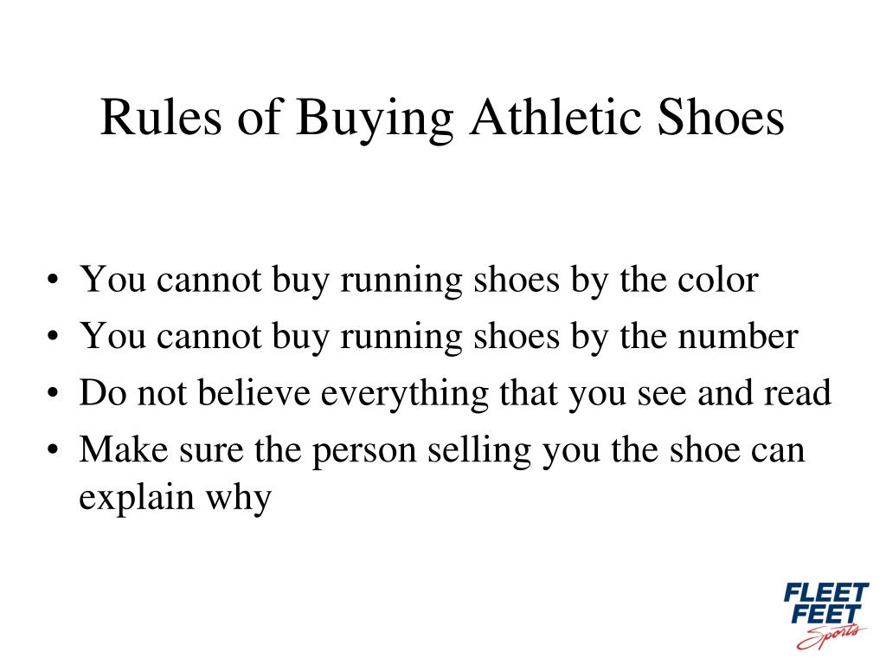Click the 'Do not believe everything' line
The height and width of the screenshot is (665, 886).
pos(455,393)
